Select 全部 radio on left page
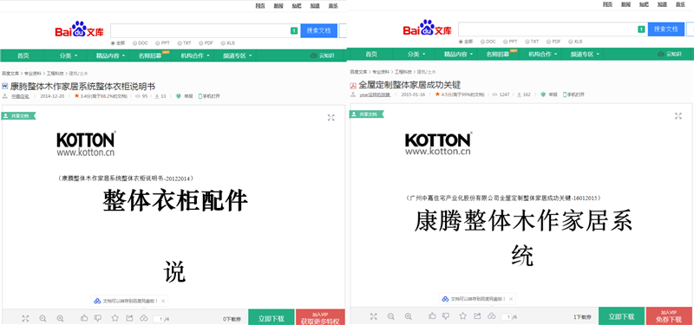 tap(113, 43)
